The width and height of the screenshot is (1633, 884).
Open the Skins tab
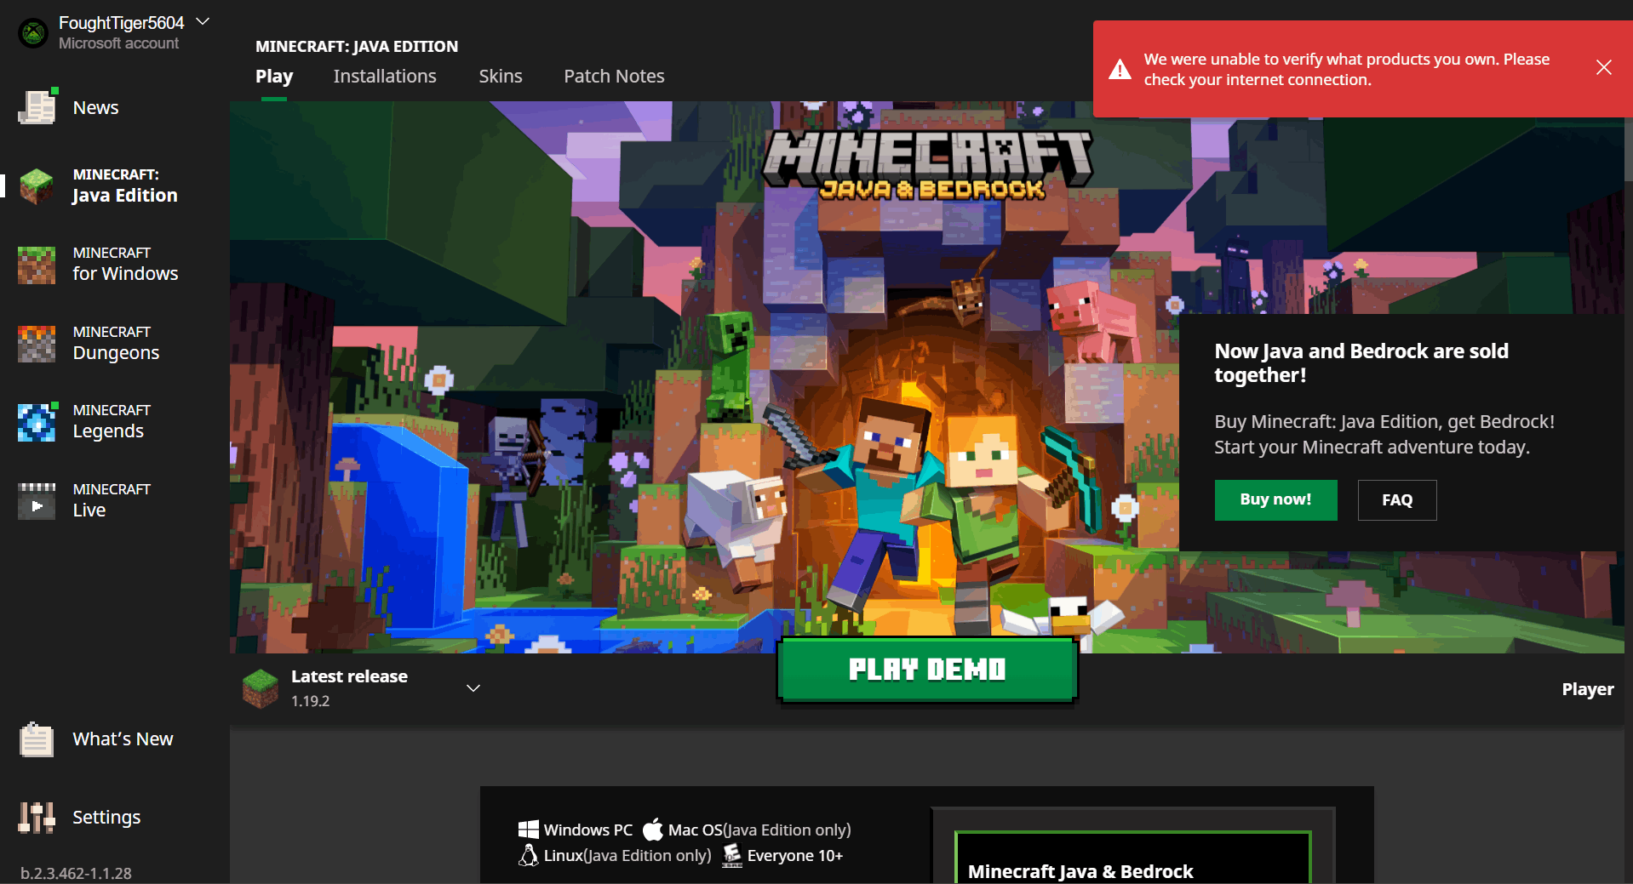(x=501, y=77)
